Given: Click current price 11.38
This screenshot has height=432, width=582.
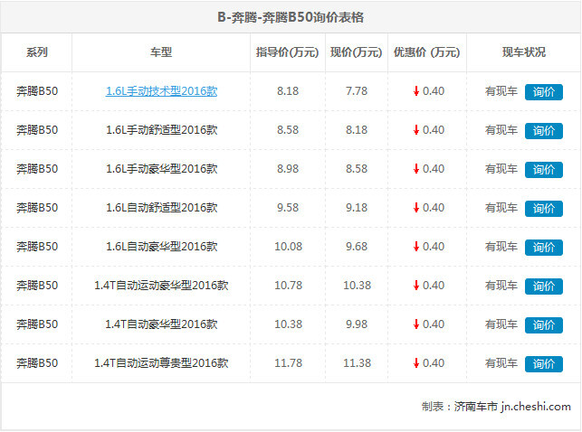Looking at the screenshot, I should [x=357, y=363].
